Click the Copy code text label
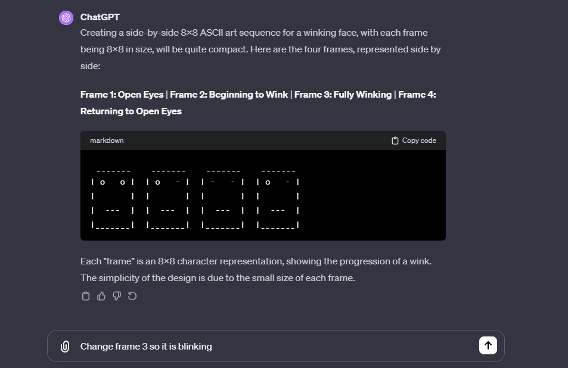The image size is (568, 368). click(419, 141)
